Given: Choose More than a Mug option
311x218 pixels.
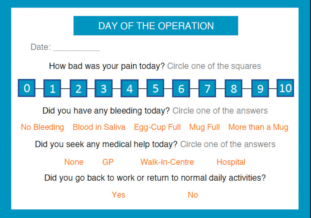Looking at the screenshot, I should tap(258, 127).
